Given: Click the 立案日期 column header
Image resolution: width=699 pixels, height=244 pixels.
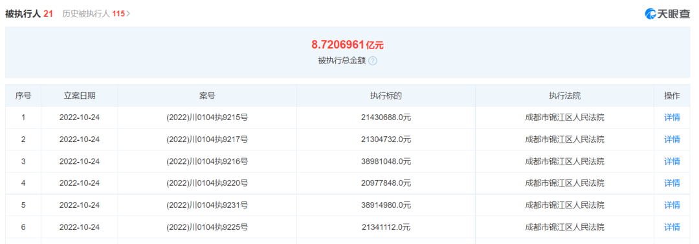Looking at the screenshot, I should (x=80, y=96).
